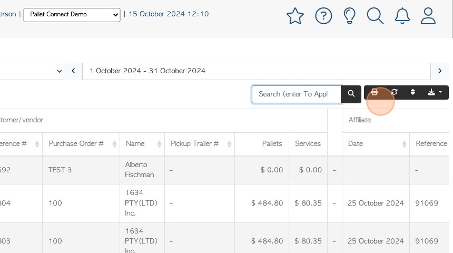This screenshot has width=453, height=253.
Task: Open the user profile icon
Action: click(428, 16)
